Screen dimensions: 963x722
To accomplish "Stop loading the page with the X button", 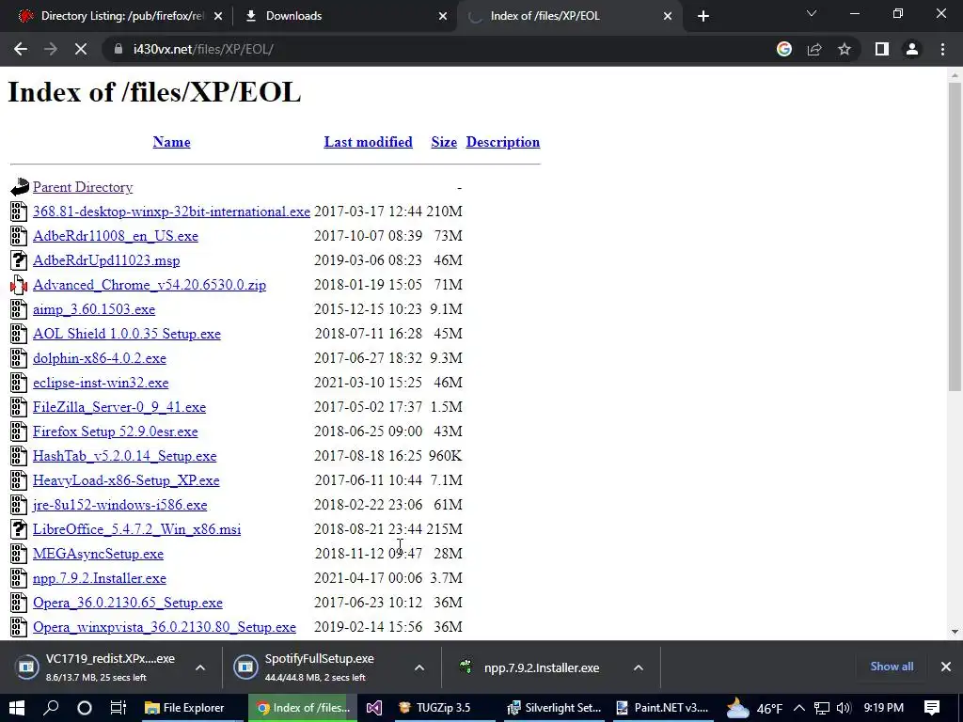I will [x=81, y=49].
